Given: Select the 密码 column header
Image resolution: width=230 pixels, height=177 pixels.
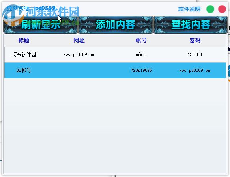Looking at the screenshot, I should [x=195, y=40].
